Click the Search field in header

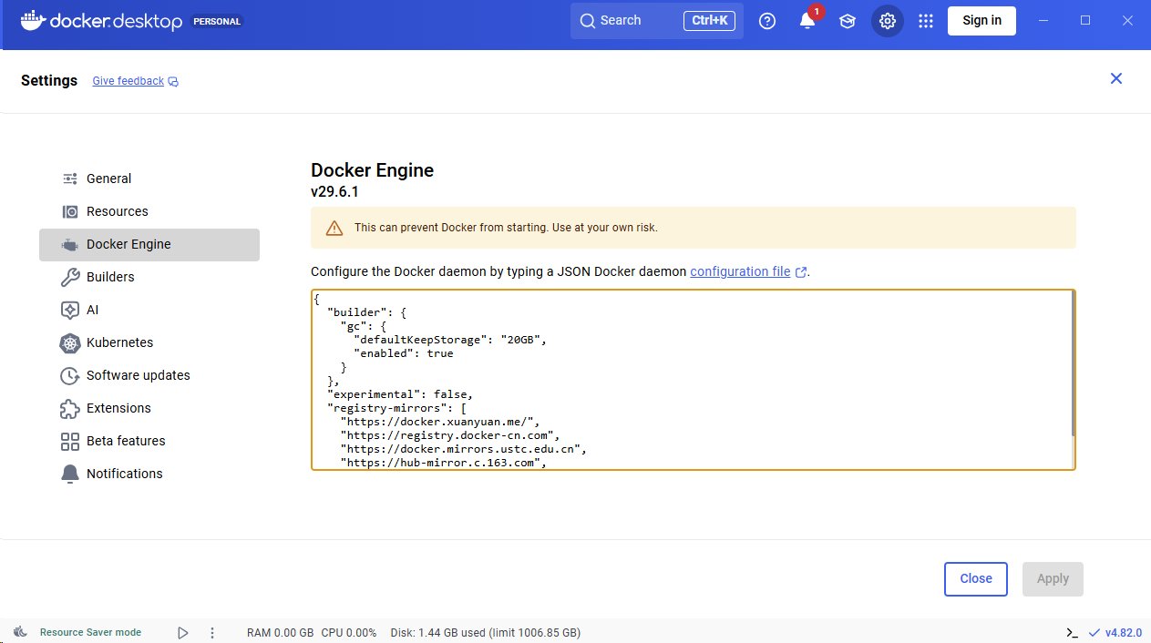(x=657, y=21)
